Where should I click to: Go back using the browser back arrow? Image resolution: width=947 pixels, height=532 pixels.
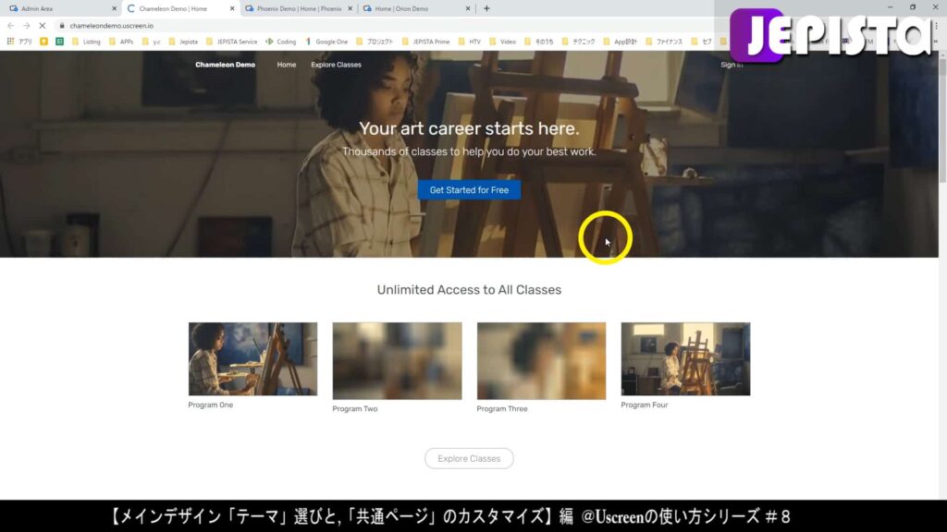11,25
